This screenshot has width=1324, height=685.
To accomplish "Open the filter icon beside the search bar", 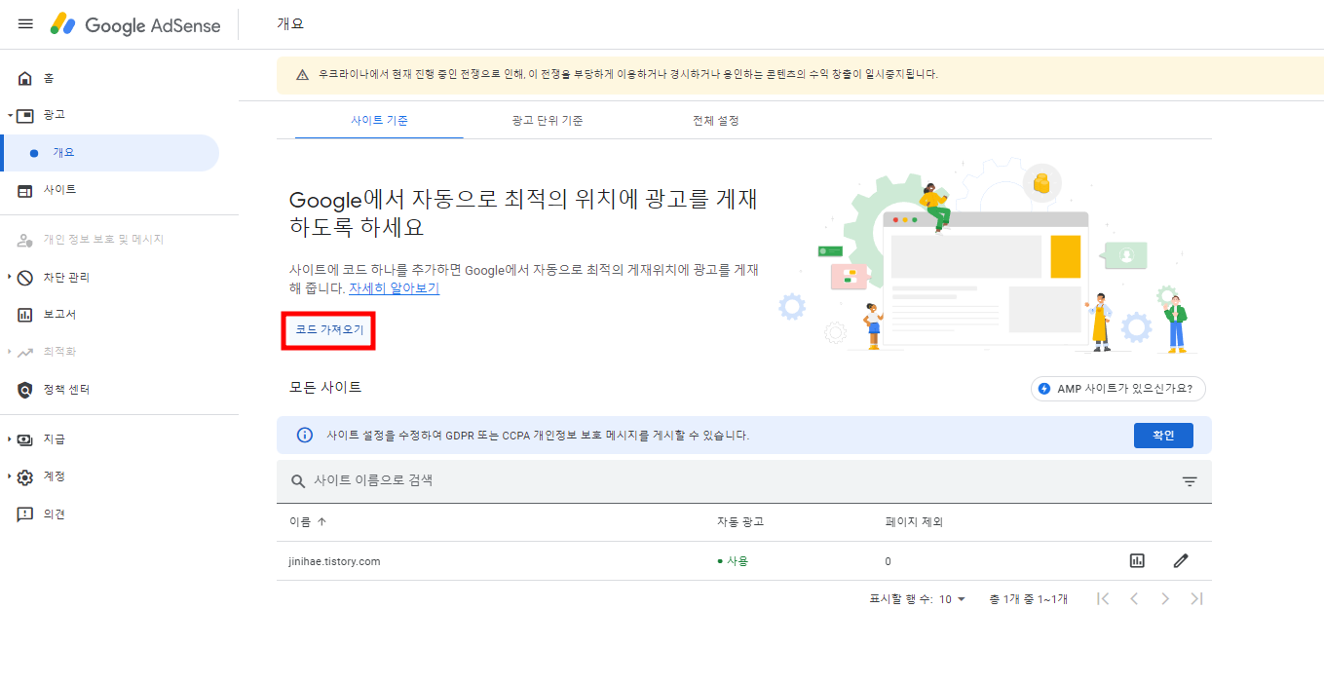I will tap(1190, 481).
